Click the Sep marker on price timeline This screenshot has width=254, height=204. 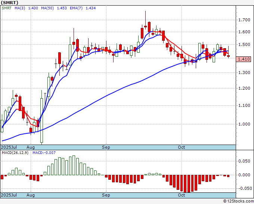[x=106, y=147]
